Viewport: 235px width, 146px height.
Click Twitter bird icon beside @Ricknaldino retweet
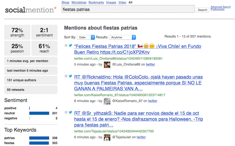coord(70,76)
